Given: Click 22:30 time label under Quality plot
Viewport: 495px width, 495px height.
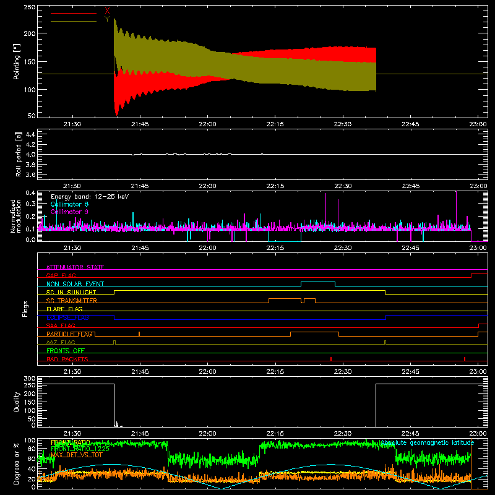Looking at the screenshot, I should click(x=343, y=434).
